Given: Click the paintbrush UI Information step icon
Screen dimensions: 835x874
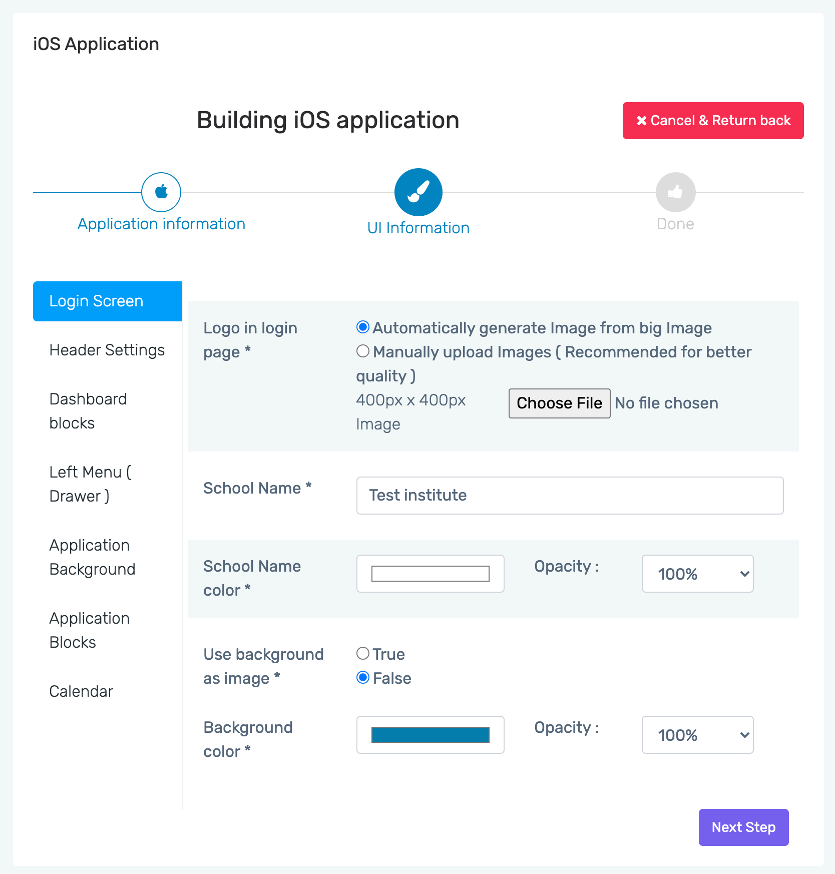Looking at the screenshot, I should tap(419, 192).
